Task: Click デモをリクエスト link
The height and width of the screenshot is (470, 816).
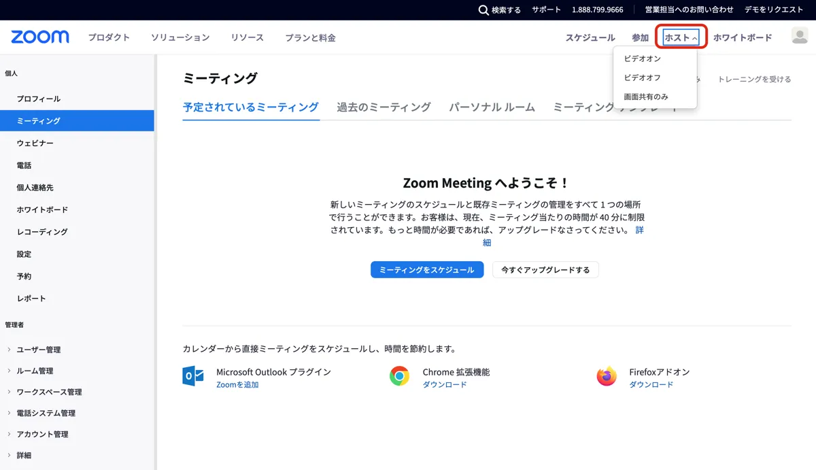Action: [x=774, y=10]
